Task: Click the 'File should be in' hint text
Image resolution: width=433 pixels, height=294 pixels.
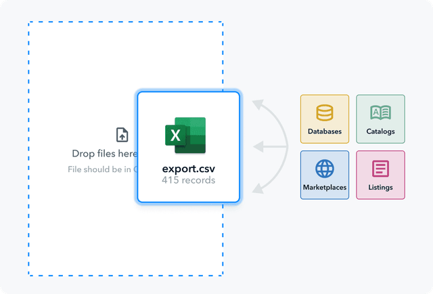Action: pyautogui.click(x=99, y=169)
